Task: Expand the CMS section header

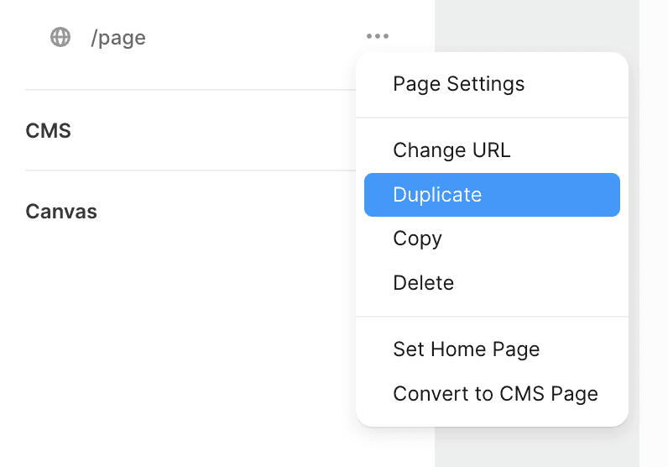Action: [48, 130]
